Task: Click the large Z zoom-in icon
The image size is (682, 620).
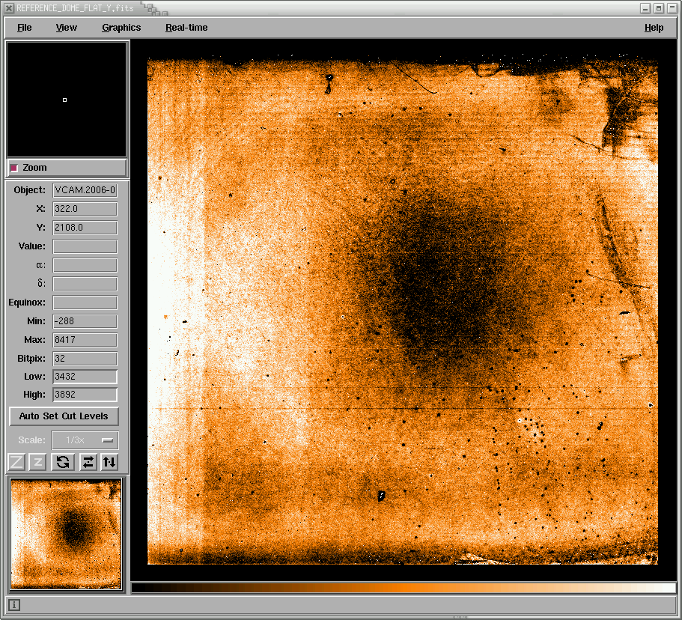Action: point(16,462)
